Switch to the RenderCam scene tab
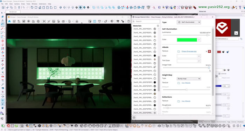The image size is (245, 131). point(13,12)
